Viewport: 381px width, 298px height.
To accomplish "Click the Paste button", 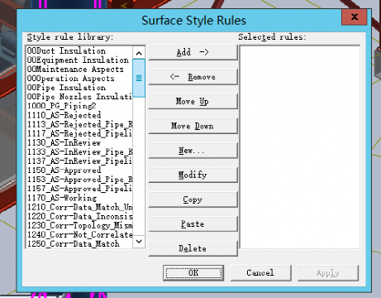I will tap(193, 224).
